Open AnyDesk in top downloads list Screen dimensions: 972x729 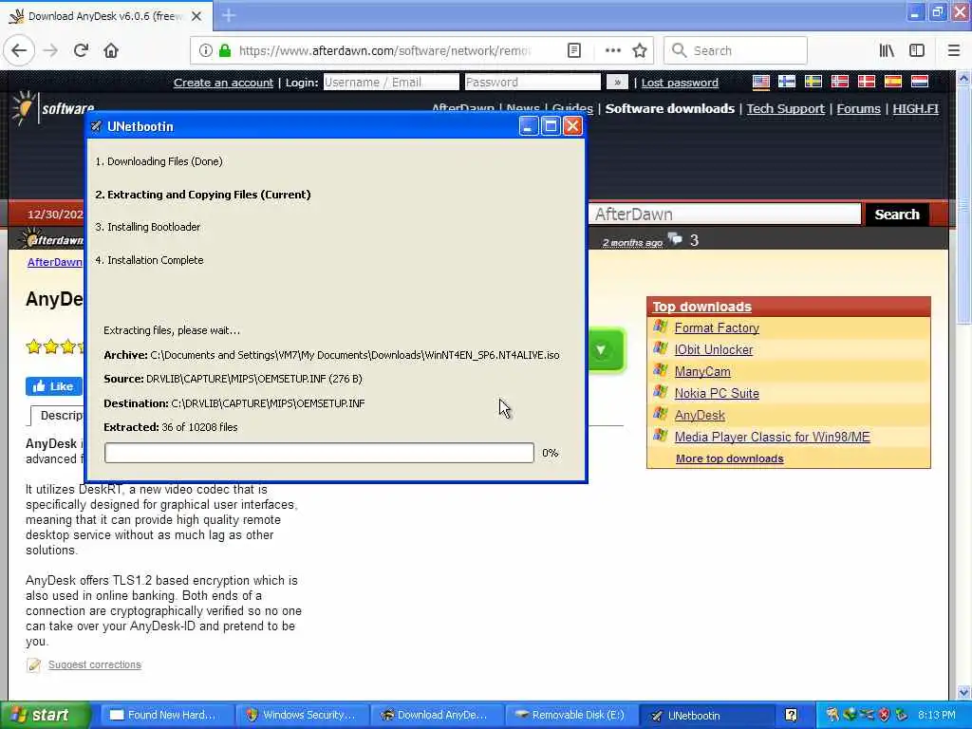(x=700, y=416)
